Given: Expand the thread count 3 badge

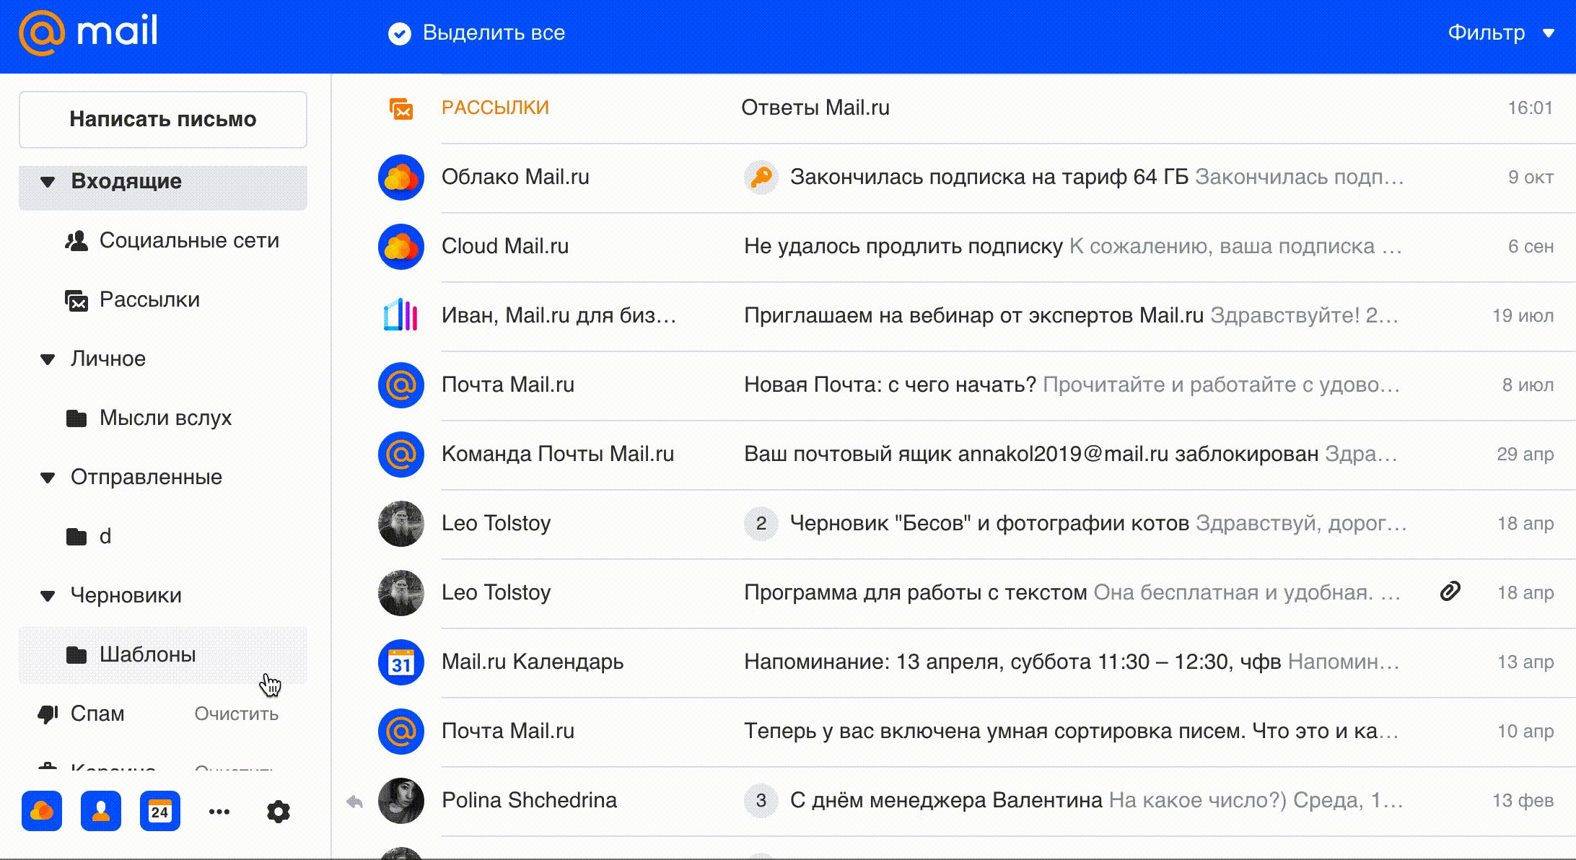Looking at the screenshot, I should tap(761, 800).
